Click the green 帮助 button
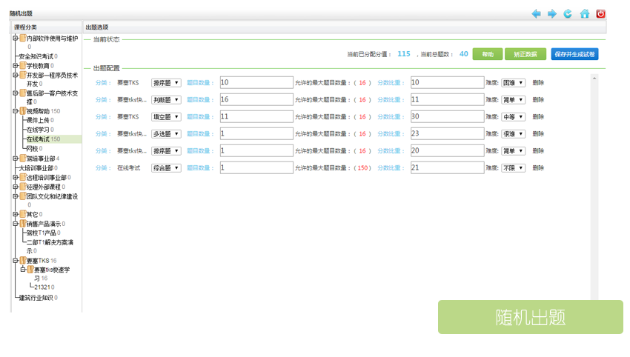 click(488, 54)
